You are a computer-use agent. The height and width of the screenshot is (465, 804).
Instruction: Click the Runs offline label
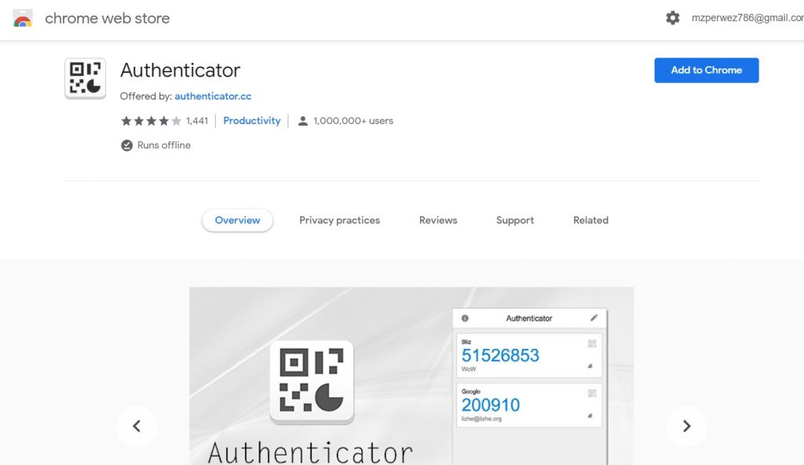[164, 145]
